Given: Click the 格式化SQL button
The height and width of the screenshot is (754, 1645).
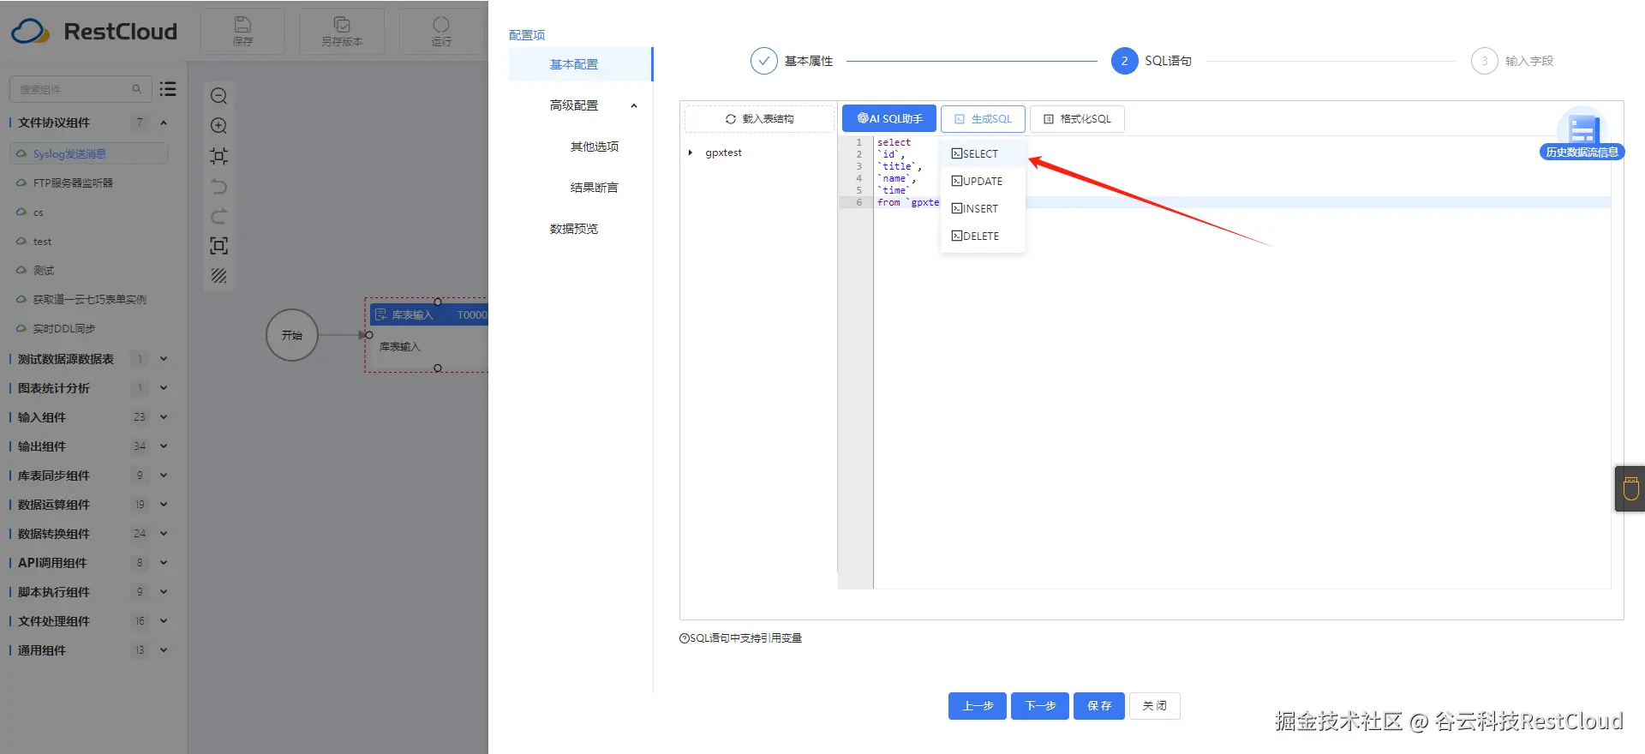Looking at the screenshot, I should coord(1077,119).
